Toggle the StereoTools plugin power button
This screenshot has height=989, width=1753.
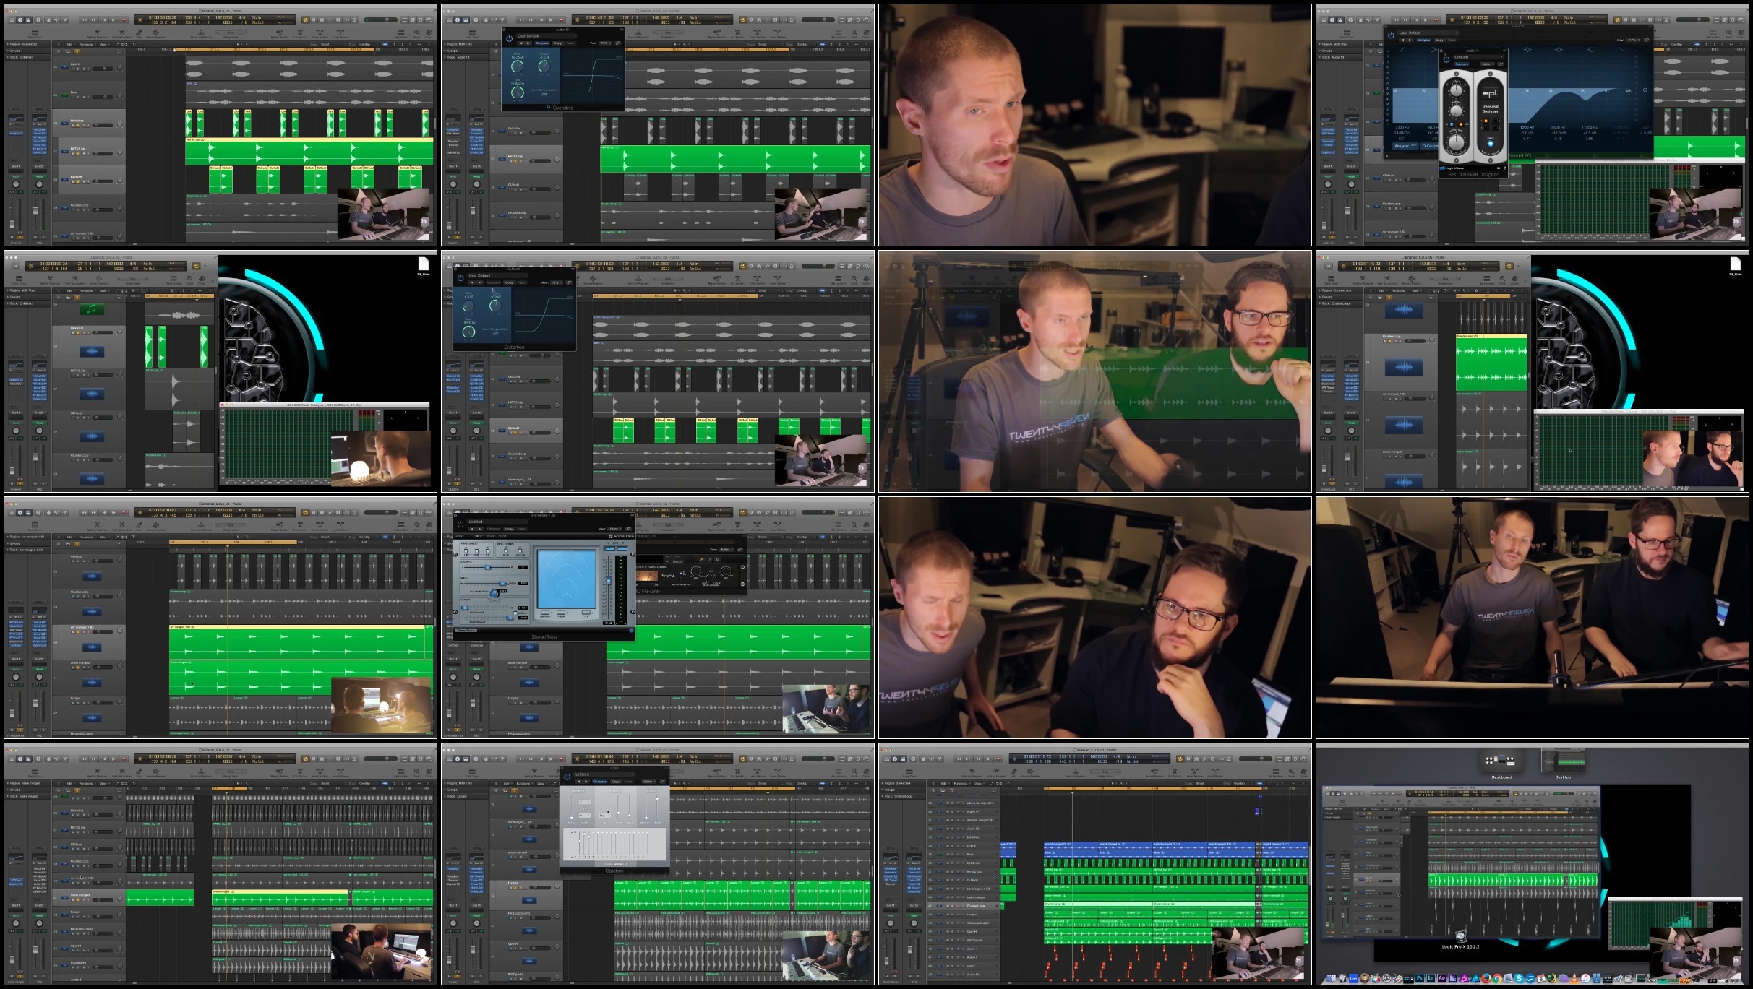[460, 524]
